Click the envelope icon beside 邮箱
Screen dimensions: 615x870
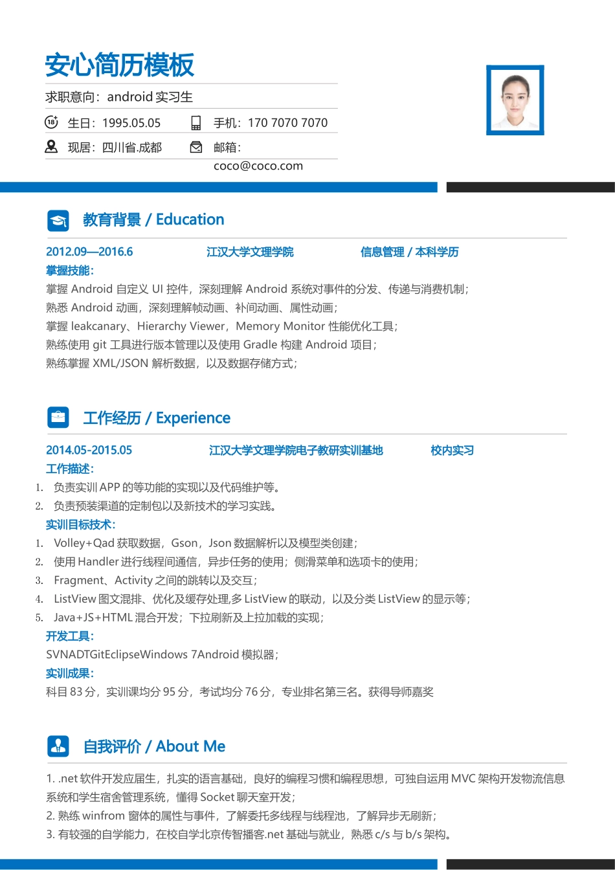(196, 146)
